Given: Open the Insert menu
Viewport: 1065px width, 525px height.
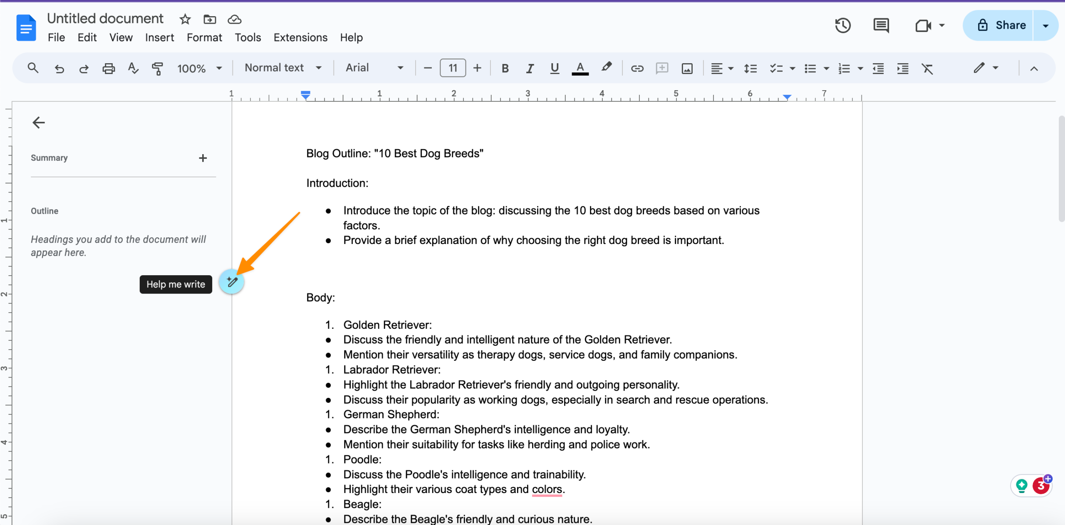Looking at the screenshot, I should (159, 37).
